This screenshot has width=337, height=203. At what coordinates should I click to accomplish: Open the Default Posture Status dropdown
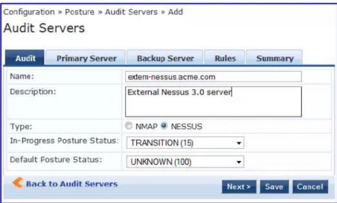(x=185, y=162)
